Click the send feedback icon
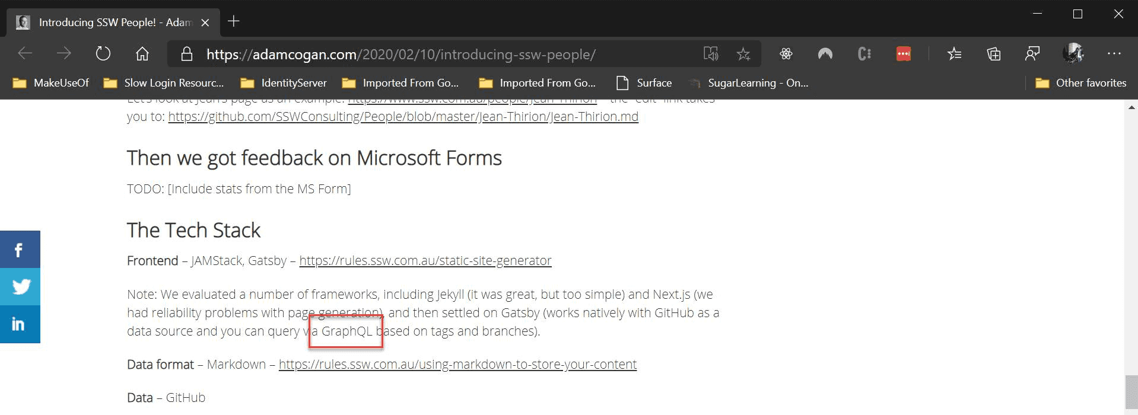1138x415 pixels. (x=1032, y=54)
